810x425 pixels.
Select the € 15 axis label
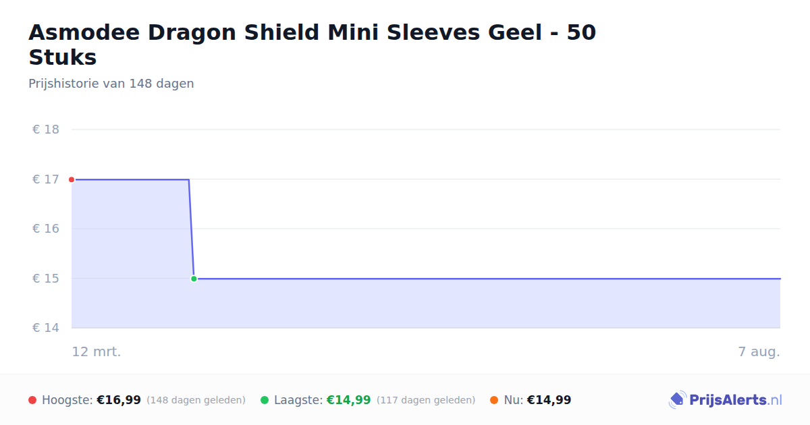tap(46, 279)
